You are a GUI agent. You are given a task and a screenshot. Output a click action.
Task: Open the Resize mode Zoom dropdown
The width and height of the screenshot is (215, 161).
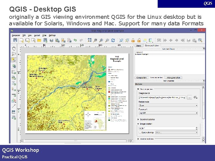point(168,106)
